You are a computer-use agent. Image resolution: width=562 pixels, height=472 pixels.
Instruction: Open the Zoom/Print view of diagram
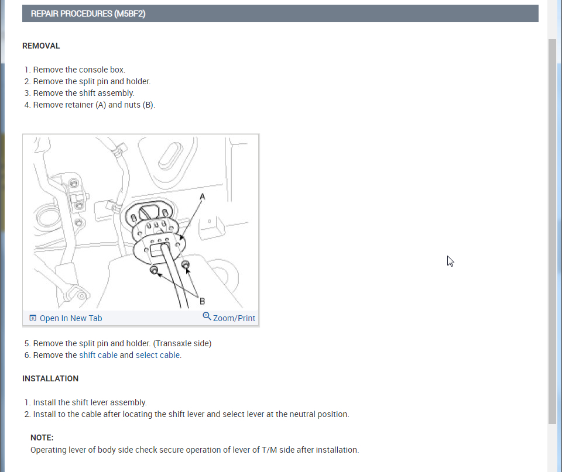[234, 318]
